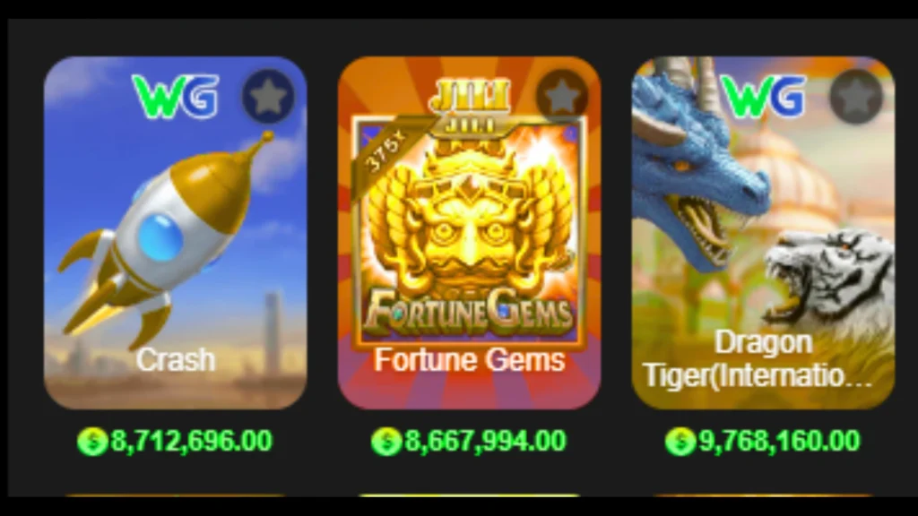Open Dragon Tiger(Internatio... title text
Screen dimensions: 918x516
[x=760, y=358]
